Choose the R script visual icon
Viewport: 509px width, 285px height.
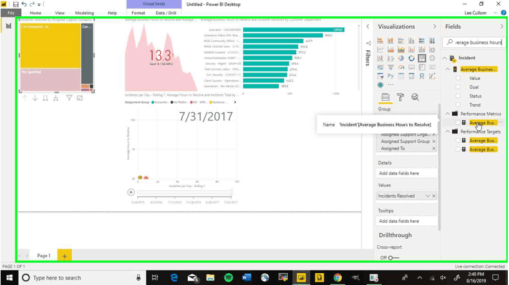[422, 76]
